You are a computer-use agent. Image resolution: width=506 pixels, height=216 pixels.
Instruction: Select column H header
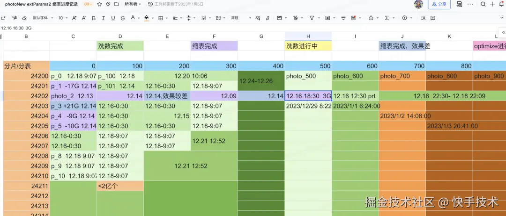coord(308,36)
